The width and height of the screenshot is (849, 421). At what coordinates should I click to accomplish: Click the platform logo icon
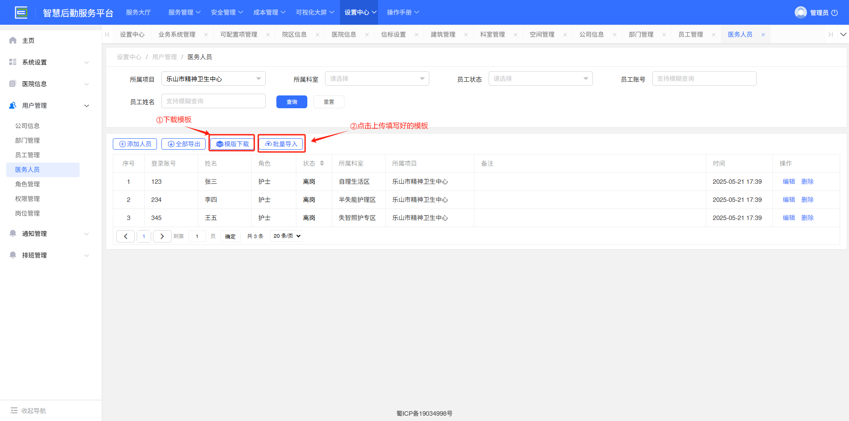[x=21, y=12]
